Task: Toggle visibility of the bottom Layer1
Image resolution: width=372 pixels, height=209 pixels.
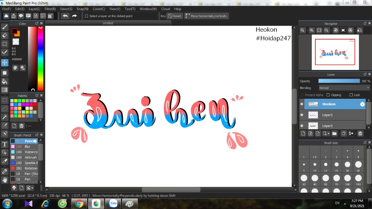Action: [x=302, y=126]
